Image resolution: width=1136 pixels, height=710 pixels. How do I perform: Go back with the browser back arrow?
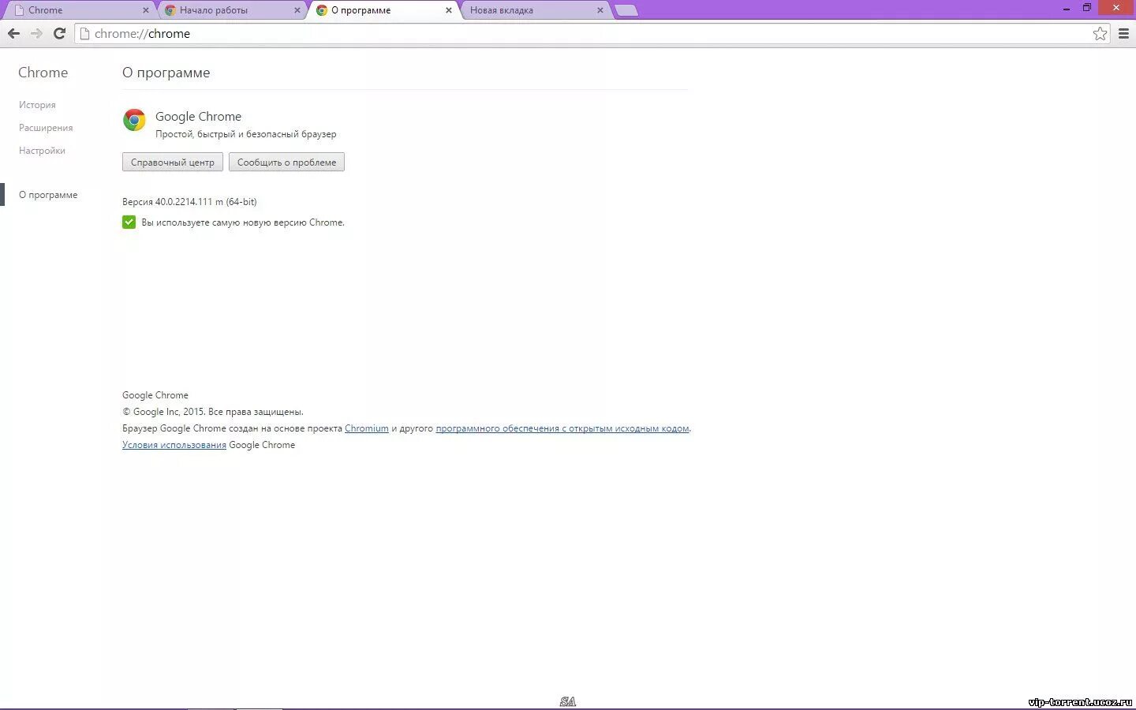pos(13,33)
